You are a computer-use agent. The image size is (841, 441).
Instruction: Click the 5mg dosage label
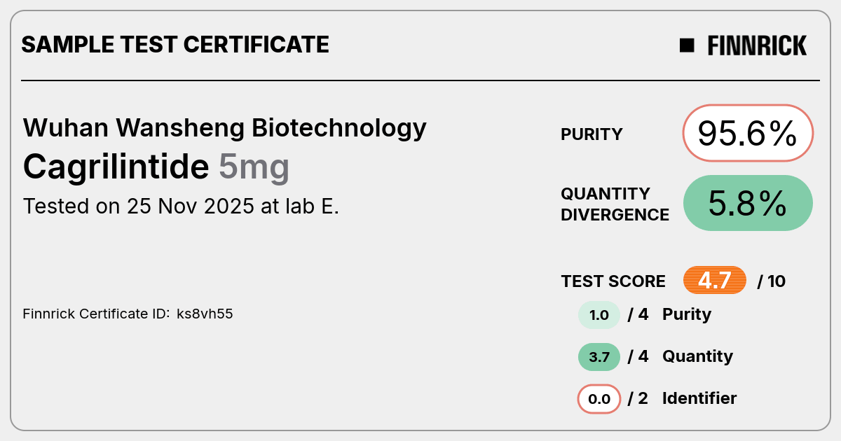point(254,168)
